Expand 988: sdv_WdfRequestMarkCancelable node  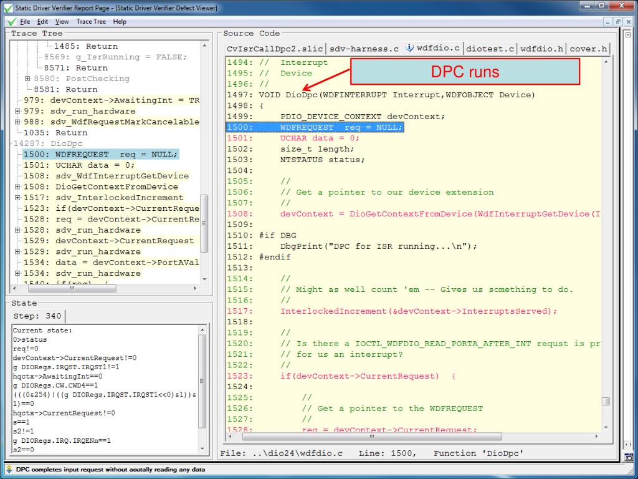[17, 122]
